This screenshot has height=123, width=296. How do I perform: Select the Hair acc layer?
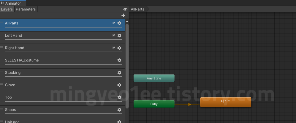tap(62, 121)
